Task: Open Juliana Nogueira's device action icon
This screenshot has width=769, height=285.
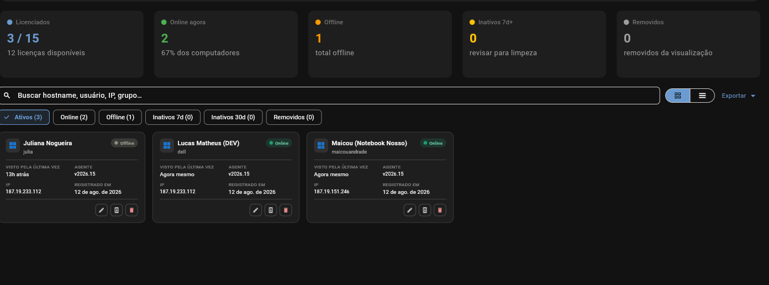Action: pos(117,210)
